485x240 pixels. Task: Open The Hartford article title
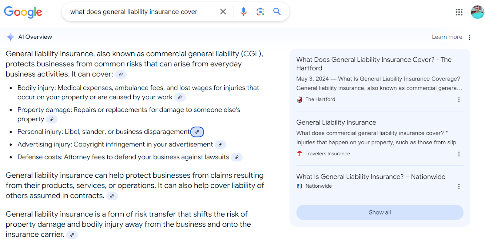coord(374,64)
